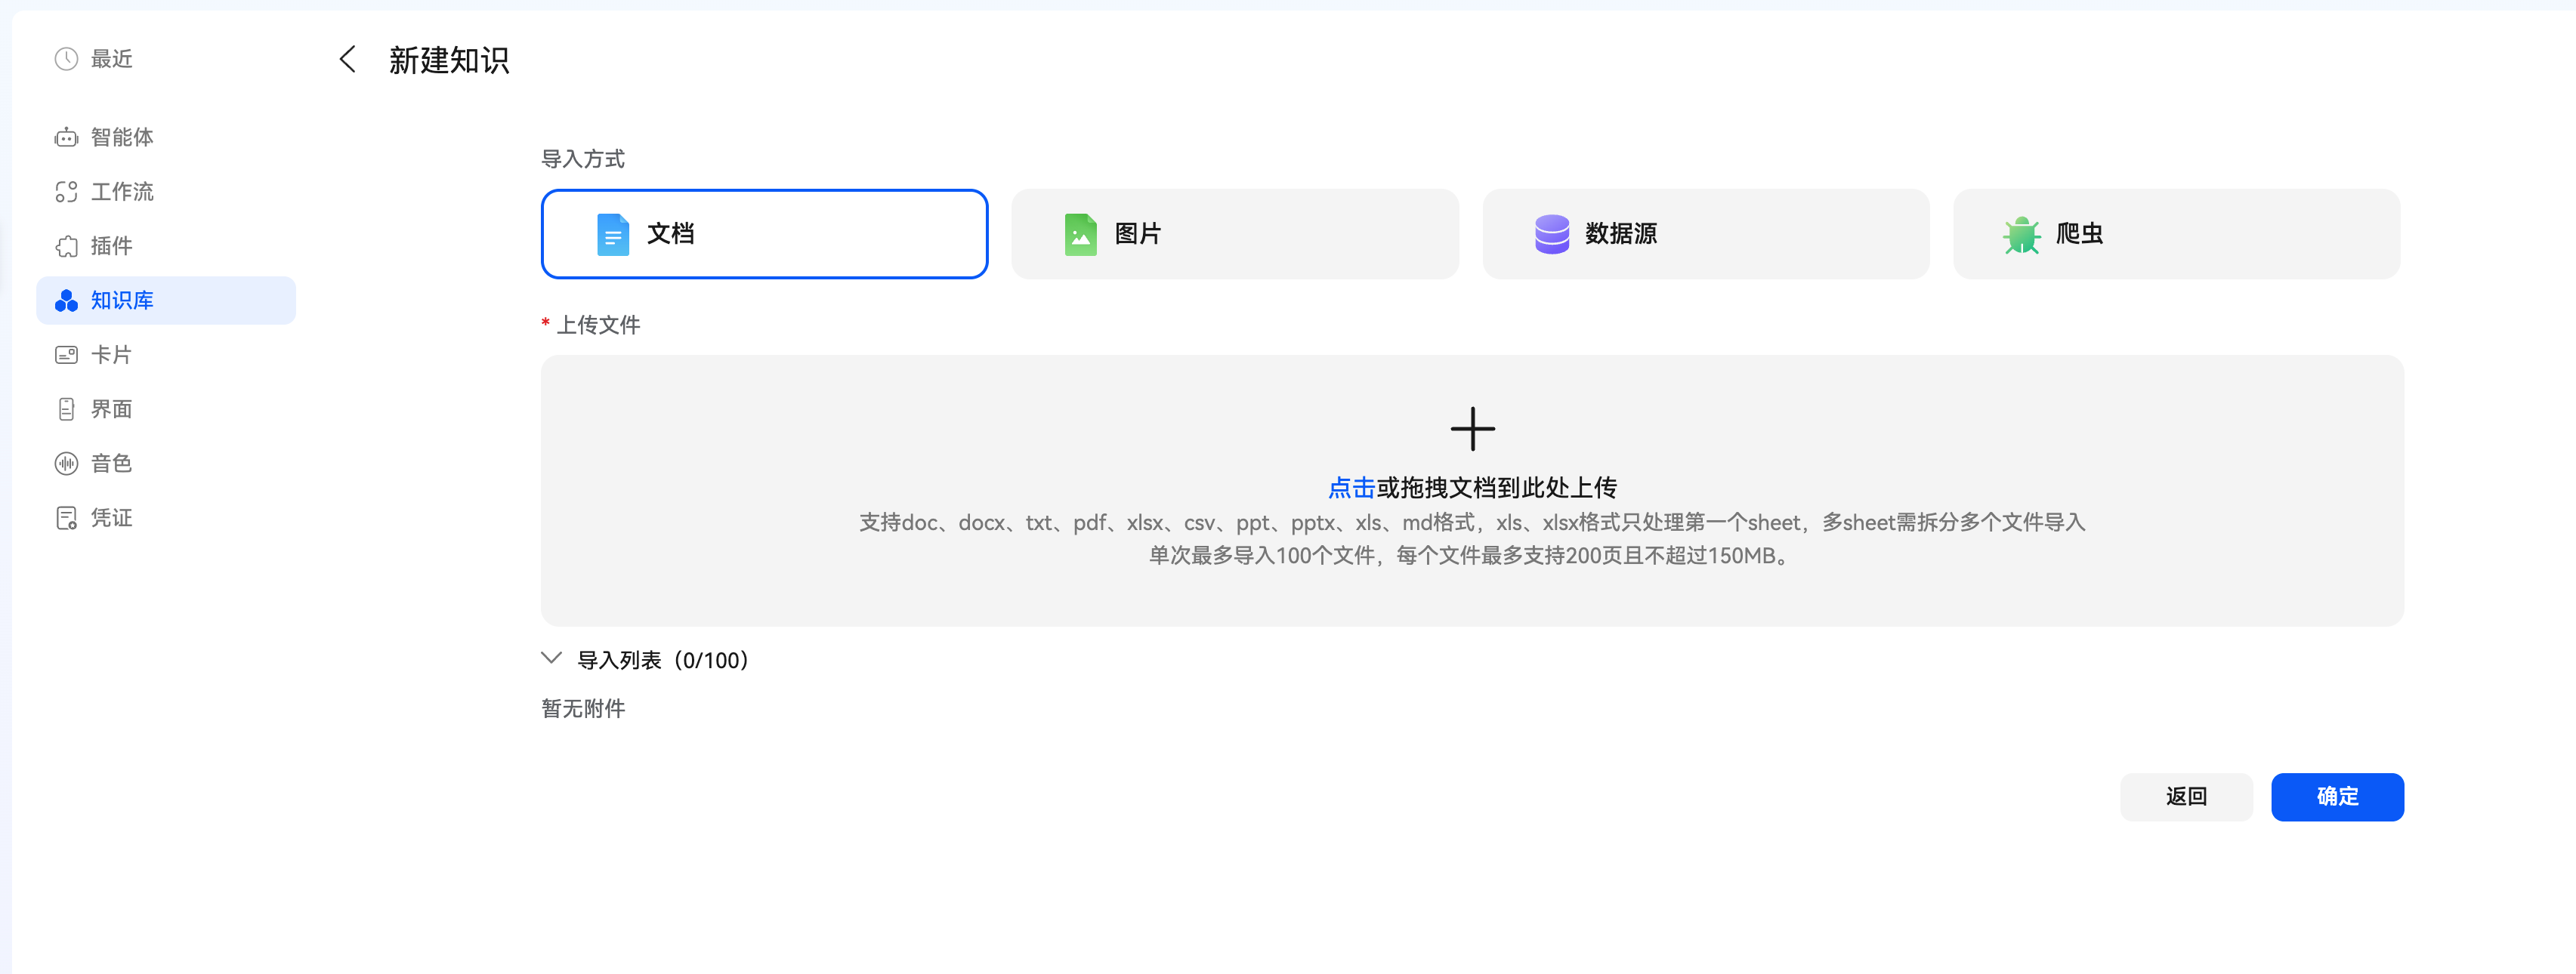Click the blue 点击 upload link
Image resolution: width=2576 pixels, height=974 pixels.
tap(1352, 488)
